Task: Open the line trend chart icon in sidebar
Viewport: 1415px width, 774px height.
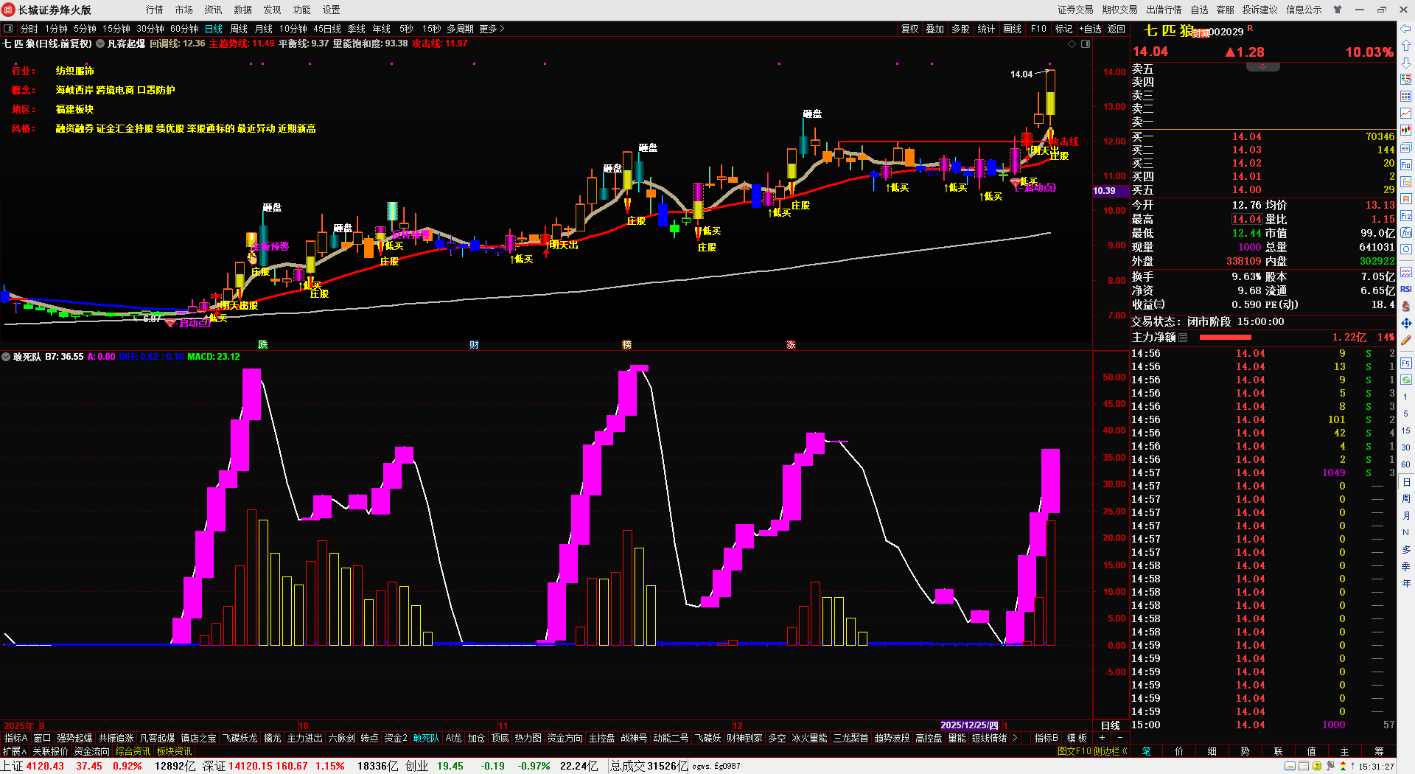Action: [1406, 113]
